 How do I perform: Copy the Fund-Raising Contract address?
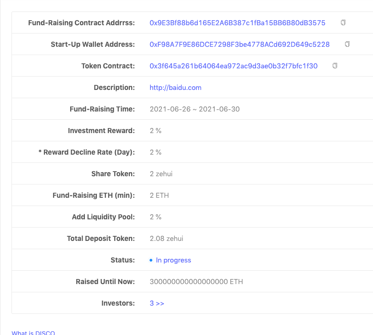(x=343, y=22)
